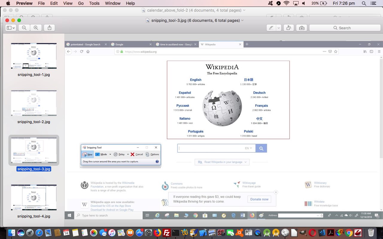This screenshot has width=383, height=239.
Task: Click the Deutsch link on pictured Wikipedia page
Action: 259,93
